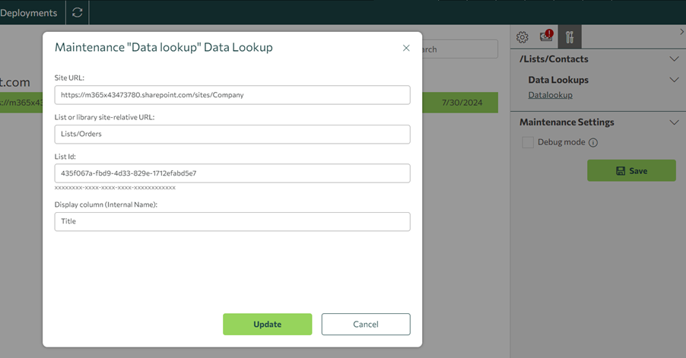Select the 7/30/2024 date cell

[x=462, y=103]
